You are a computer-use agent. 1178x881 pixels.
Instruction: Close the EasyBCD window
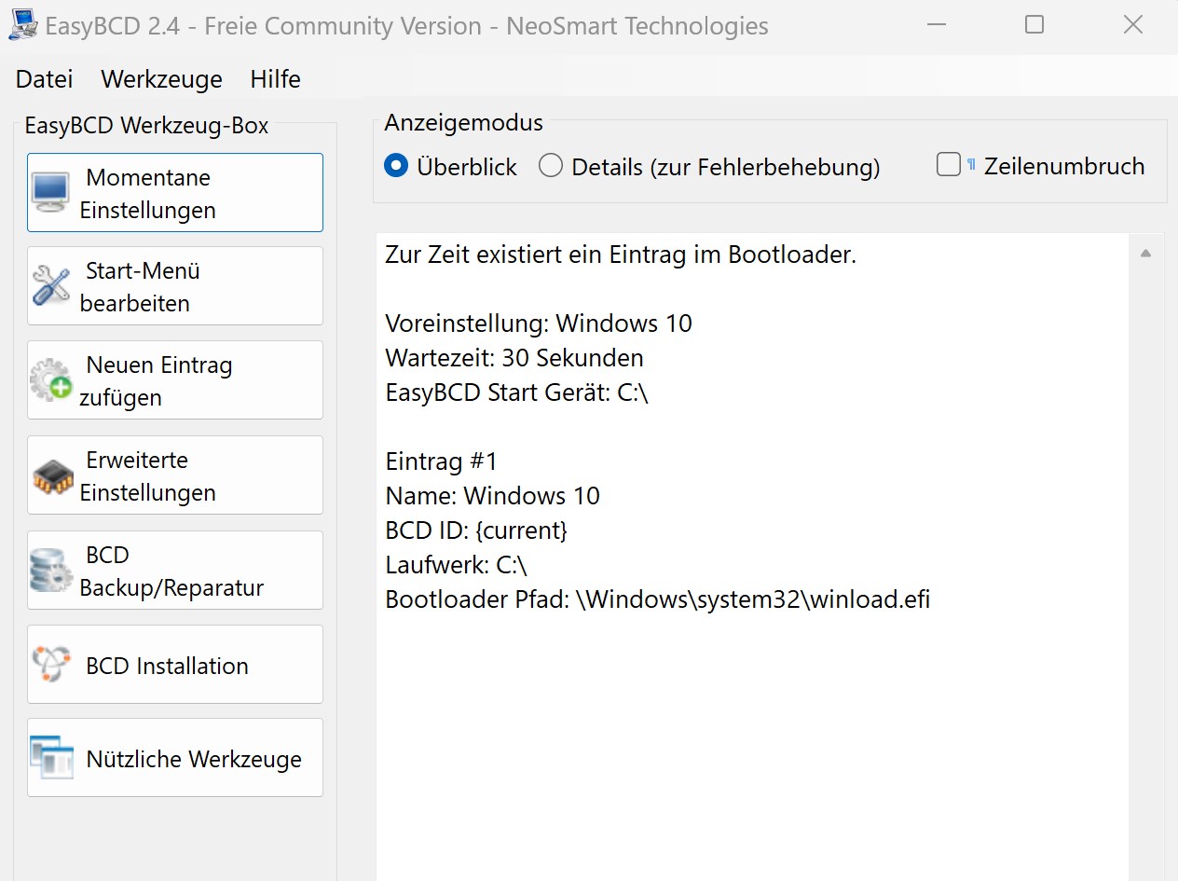click(1133, 25)
